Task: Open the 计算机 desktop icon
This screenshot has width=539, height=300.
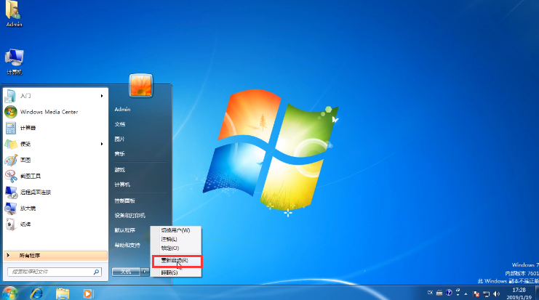Action: (x=14, y=62)
